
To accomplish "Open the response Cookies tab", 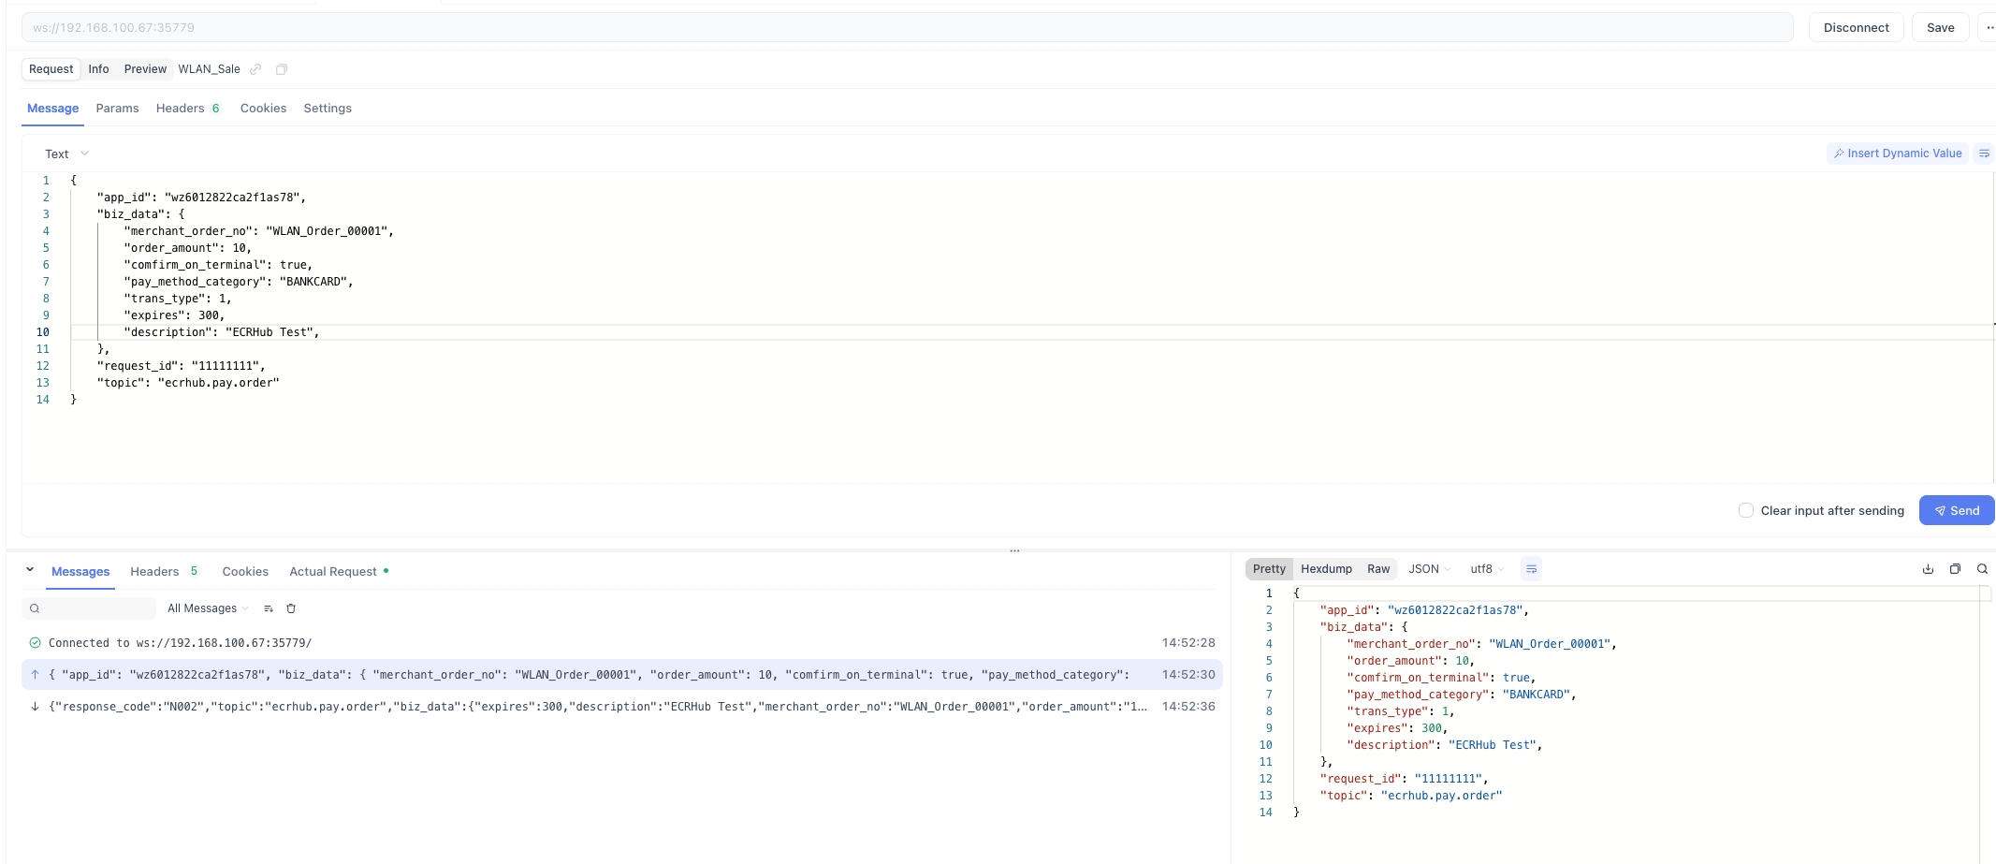I will (x=245, y=571).
